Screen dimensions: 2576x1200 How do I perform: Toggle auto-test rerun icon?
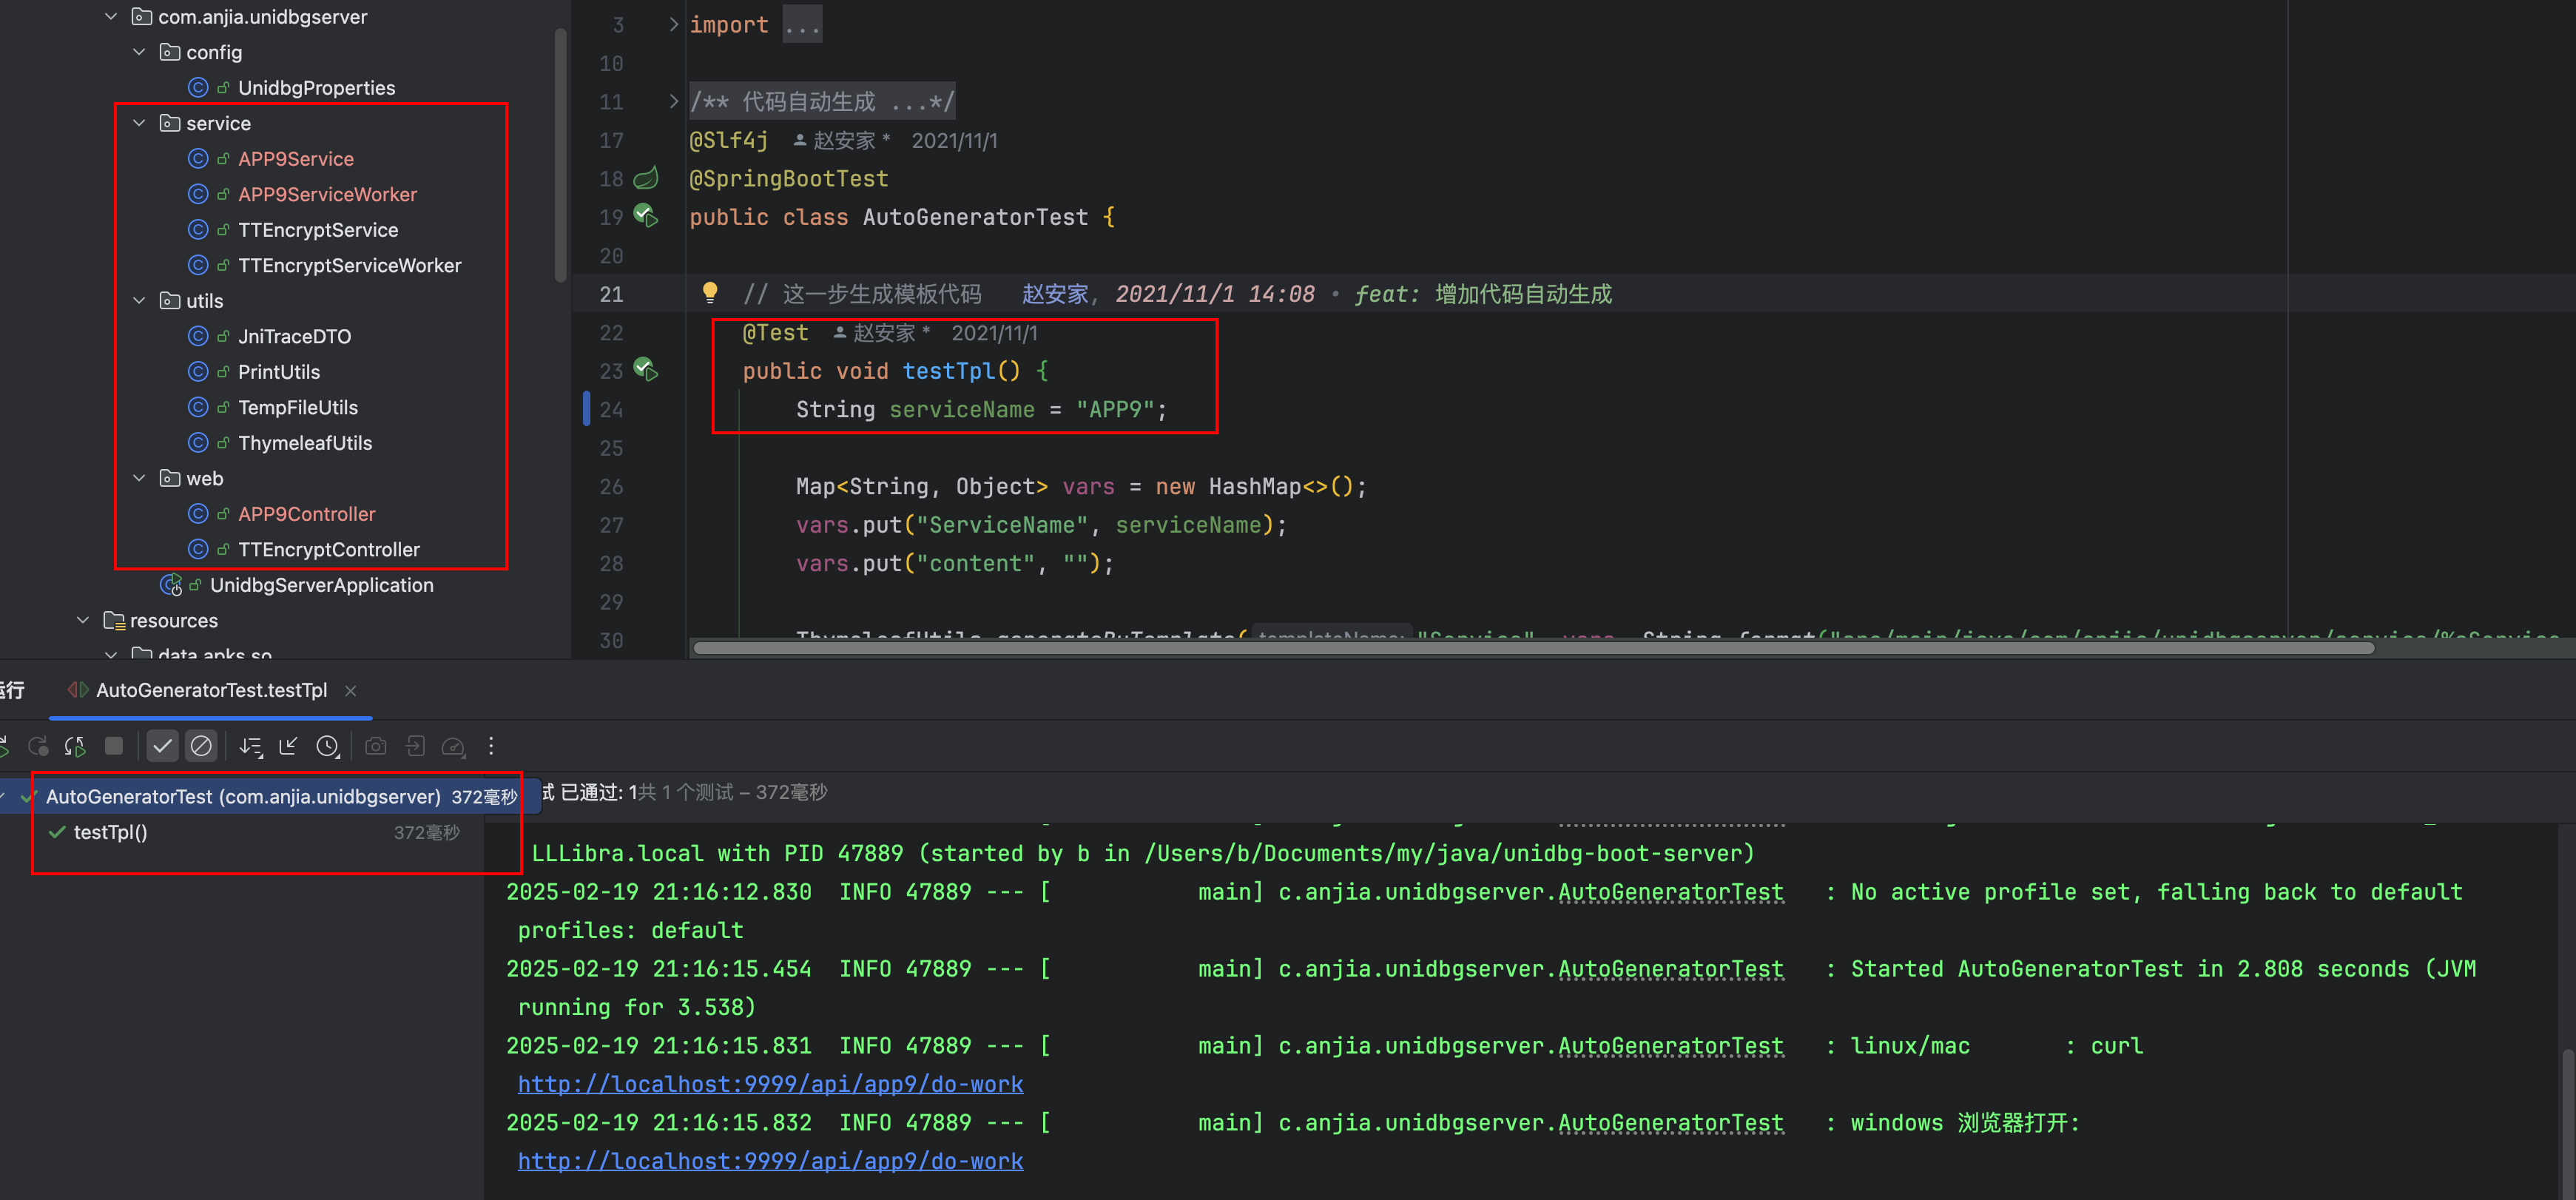(x=75, y=746)
